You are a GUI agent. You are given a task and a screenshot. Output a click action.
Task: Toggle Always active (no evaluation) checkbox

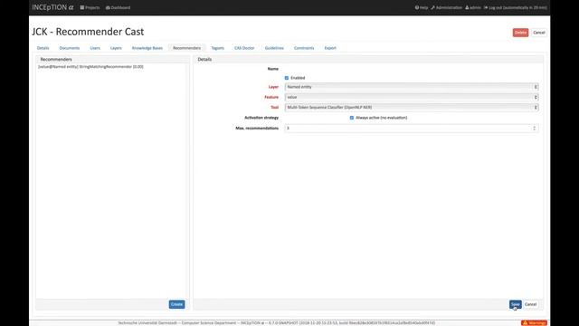tap(352, 118)
